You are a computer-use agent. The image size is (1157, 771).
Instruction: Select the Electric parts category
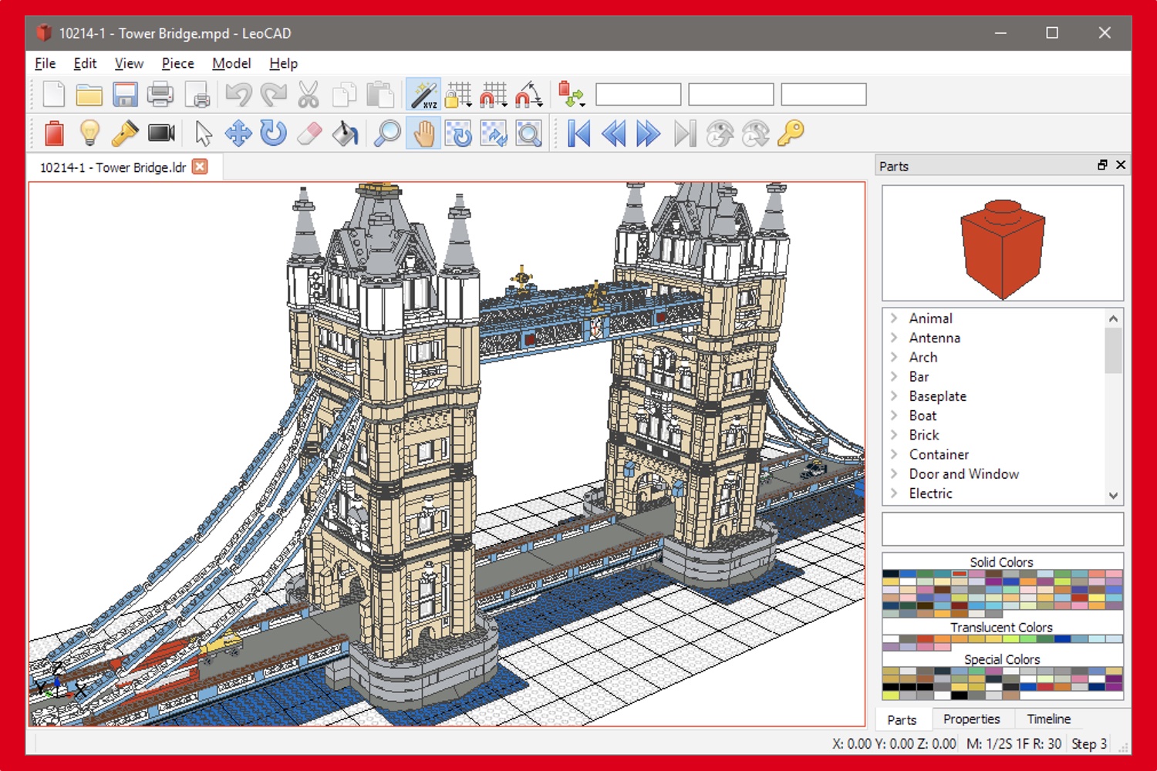click(x=930, y=493)
